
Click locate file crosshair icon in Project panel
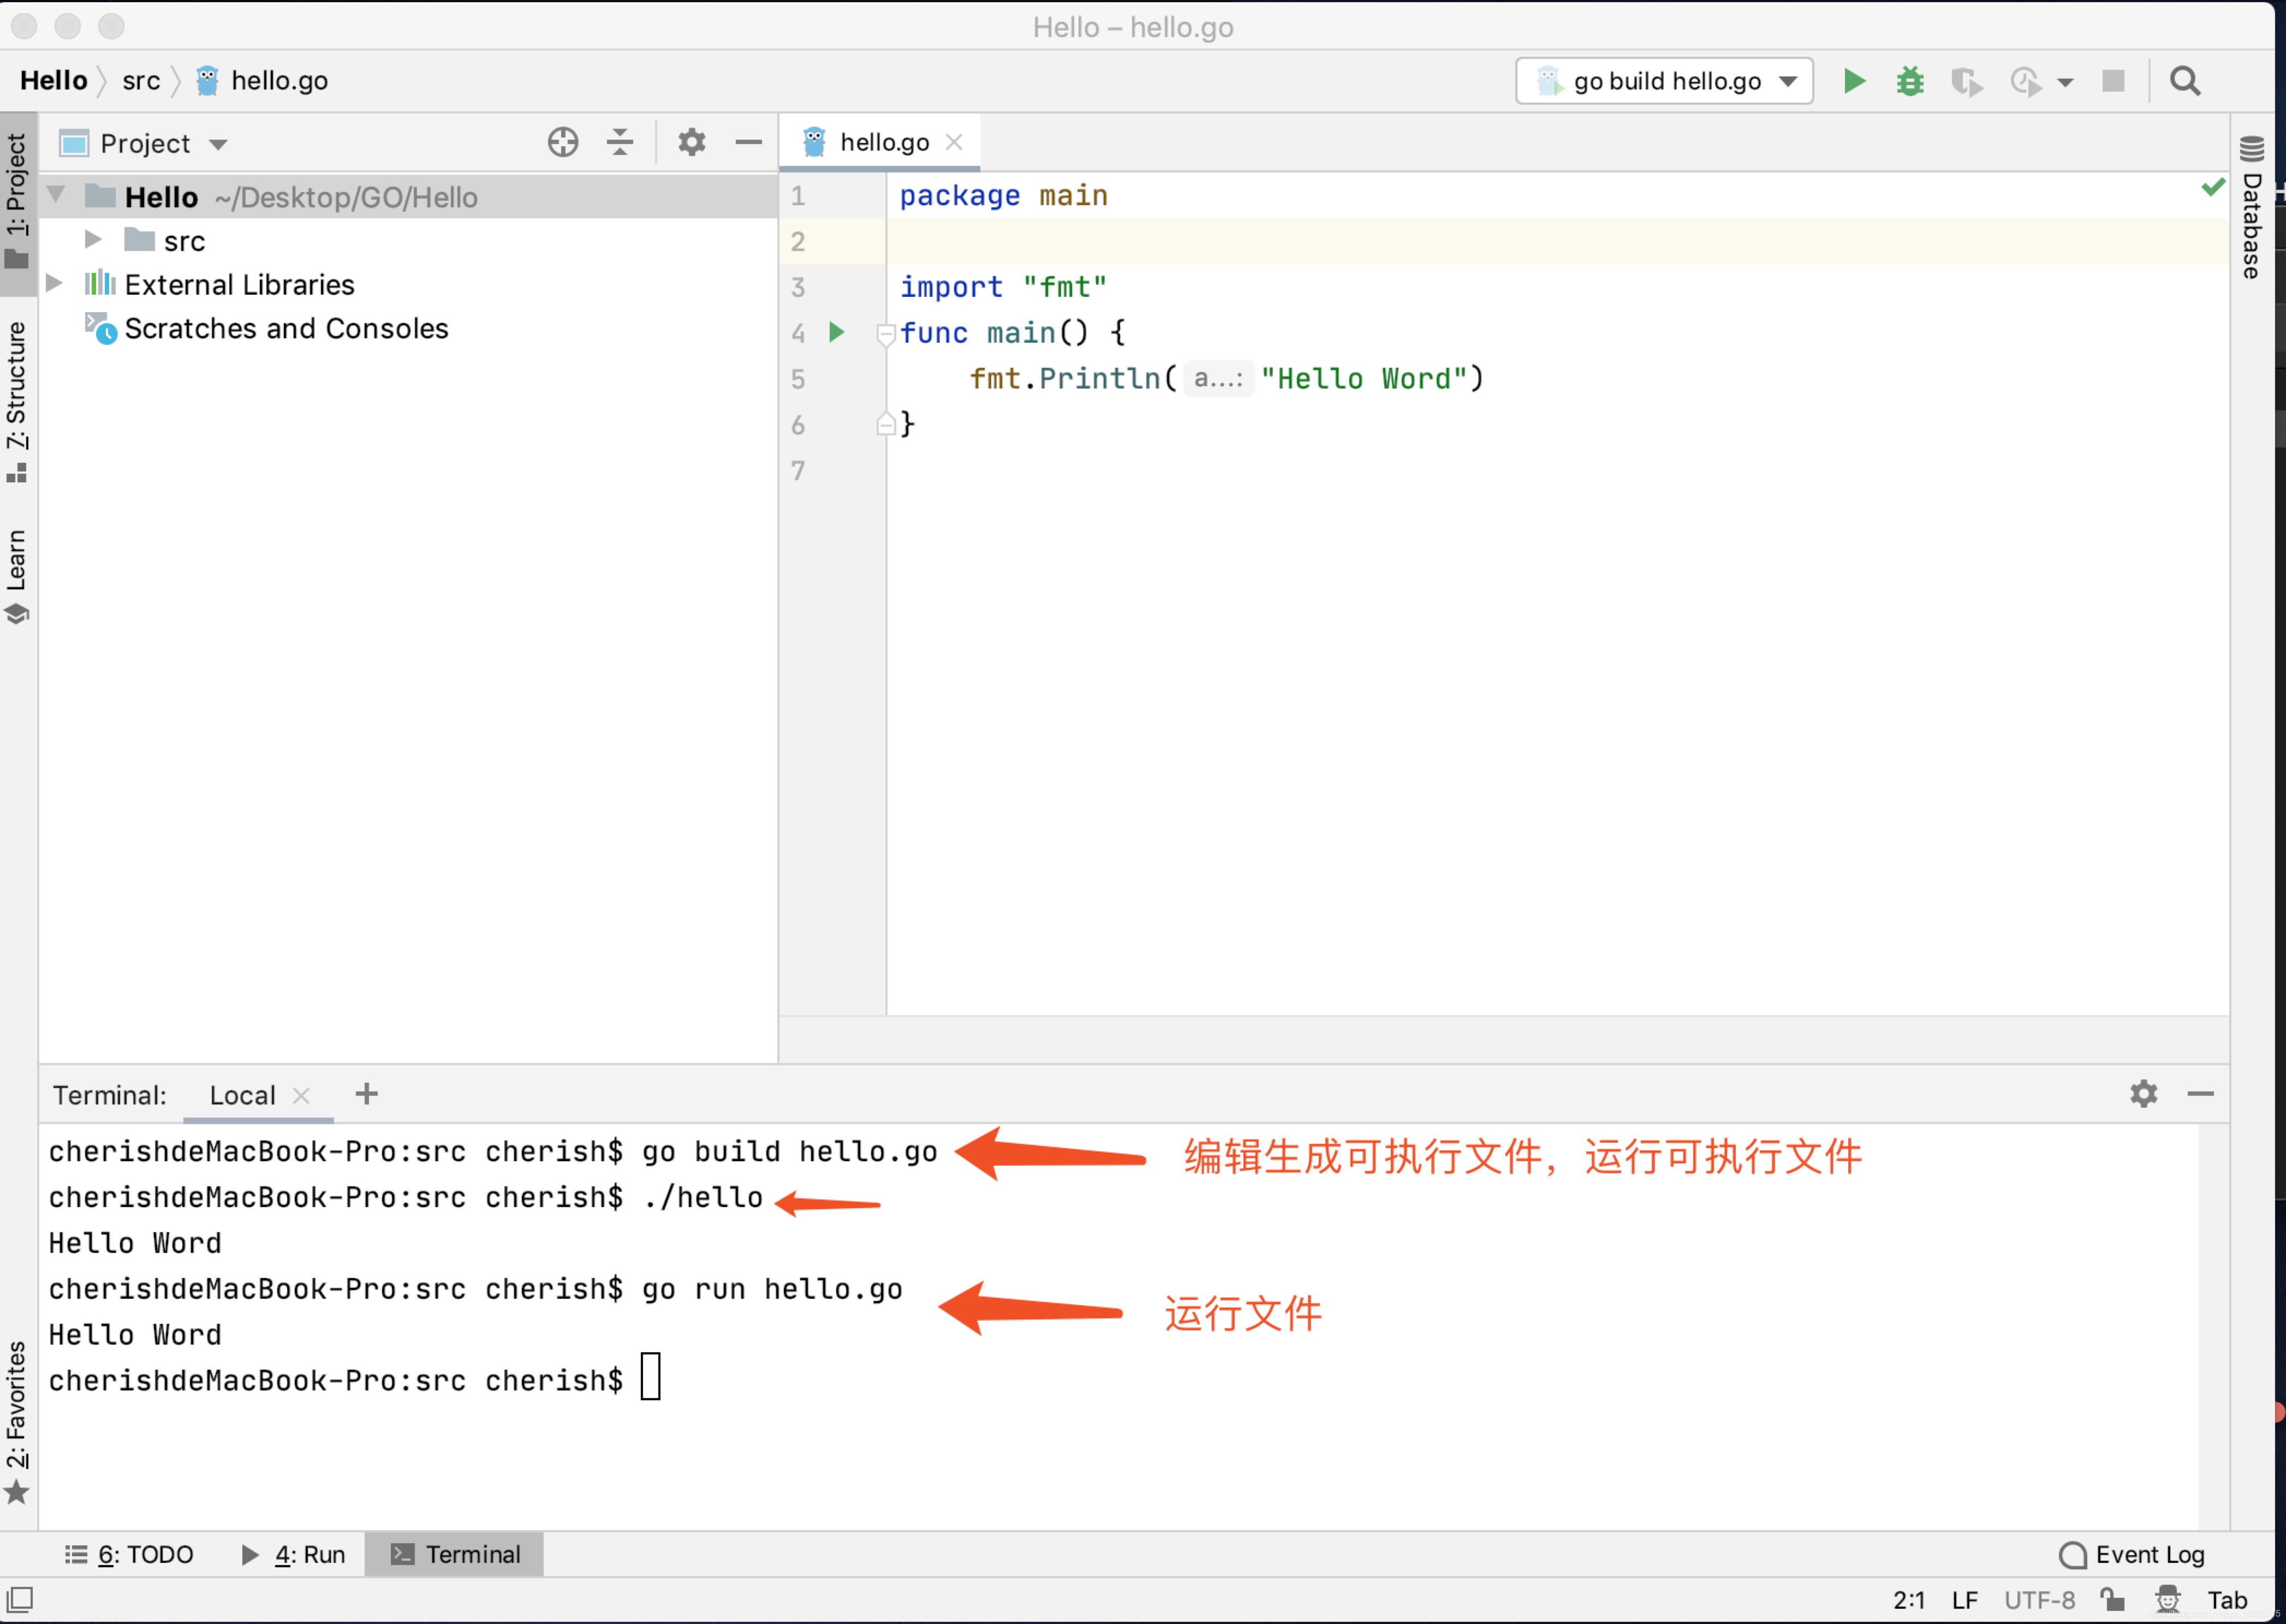(563, 143)
